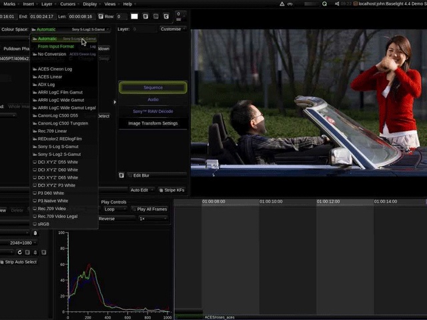
Task: Choose Automatic in the colour space list
Action: click(64, 39)
